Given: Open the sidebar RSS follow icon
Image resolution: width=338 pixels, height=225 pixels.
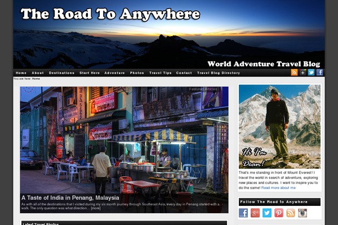Looking at the screenshot, I should (291, 213).
